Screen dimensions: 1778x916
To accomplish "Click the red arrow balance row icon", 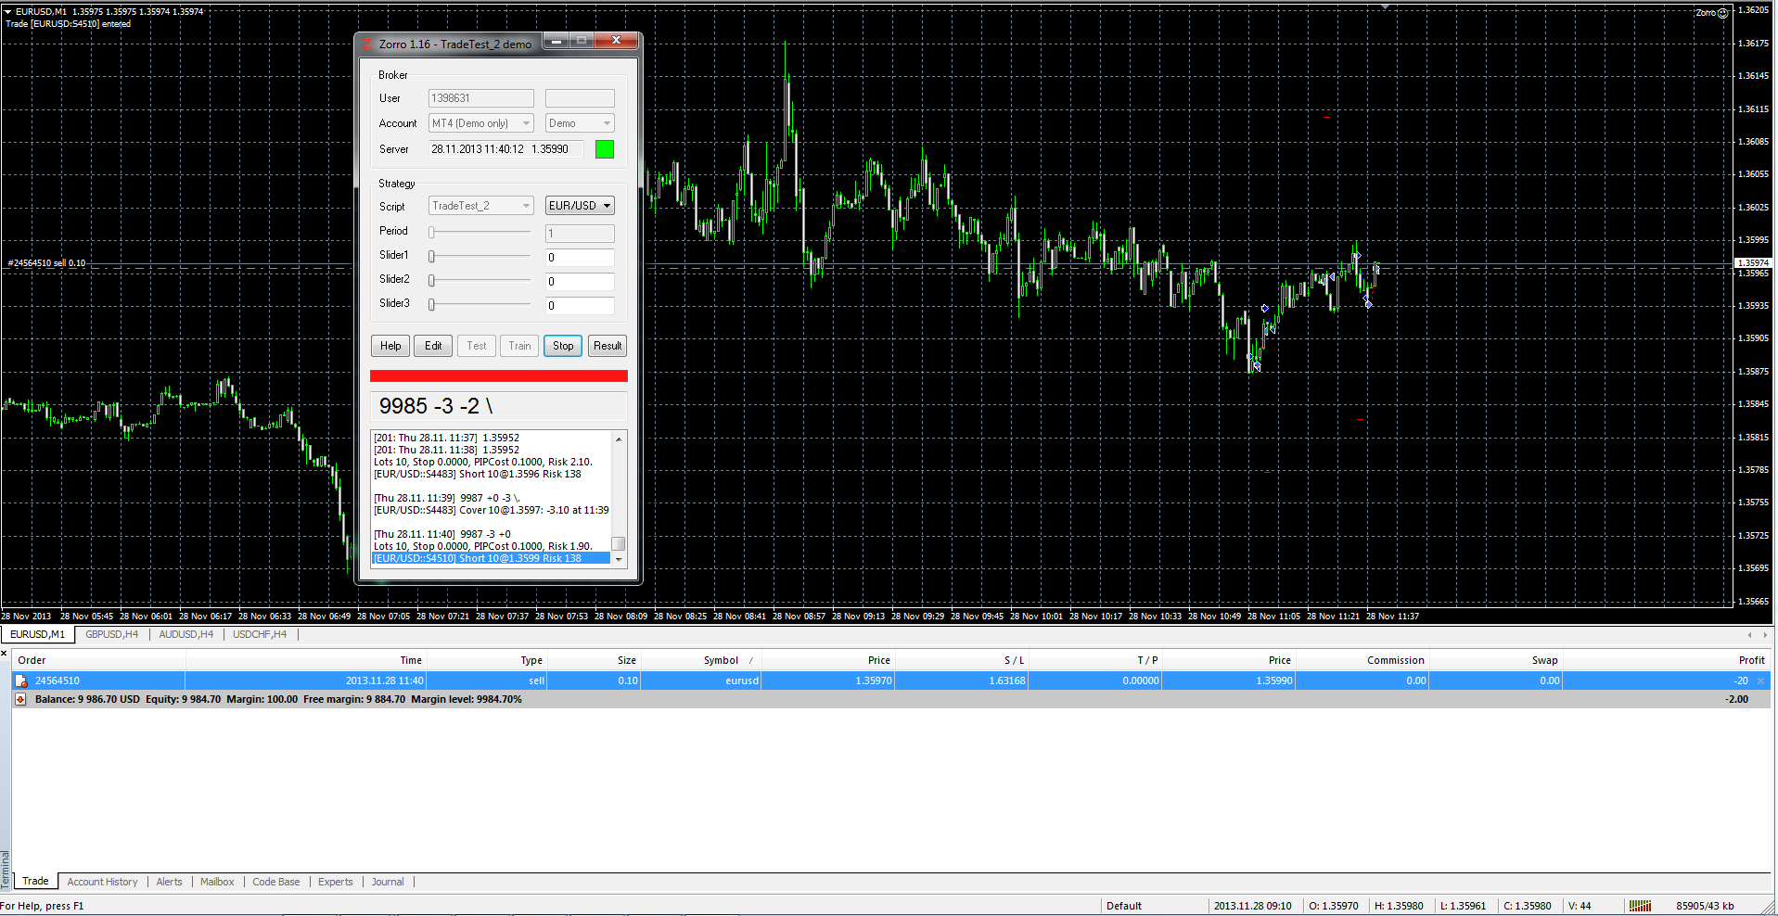I will pos(20,699).
